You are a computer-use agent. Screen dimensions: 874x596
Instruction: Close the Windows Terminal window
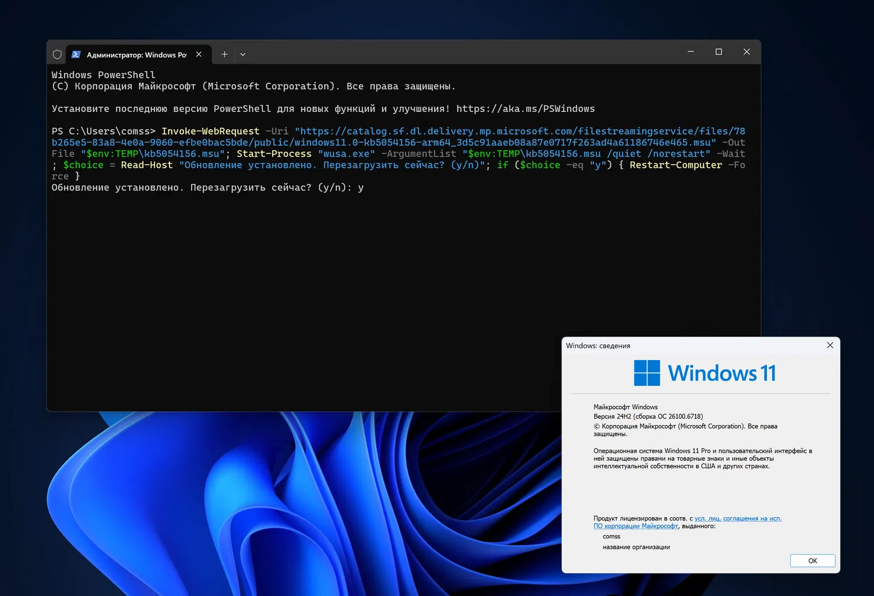tap(746, 52)
